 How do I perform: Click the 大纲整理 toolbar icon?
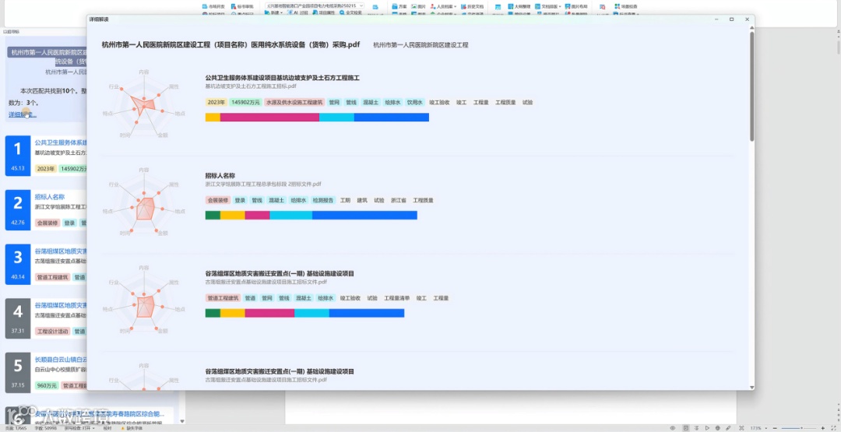coord(519,6)
